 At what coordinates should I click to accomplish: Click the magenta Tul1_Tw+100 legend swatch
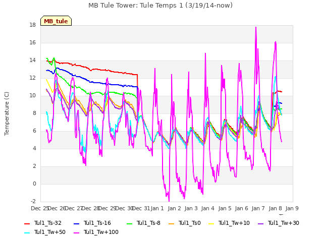76,233
